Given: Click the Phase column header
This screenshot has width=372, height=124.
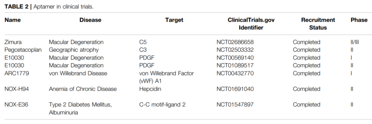Looking at the screenshot, I should (359, 20).
